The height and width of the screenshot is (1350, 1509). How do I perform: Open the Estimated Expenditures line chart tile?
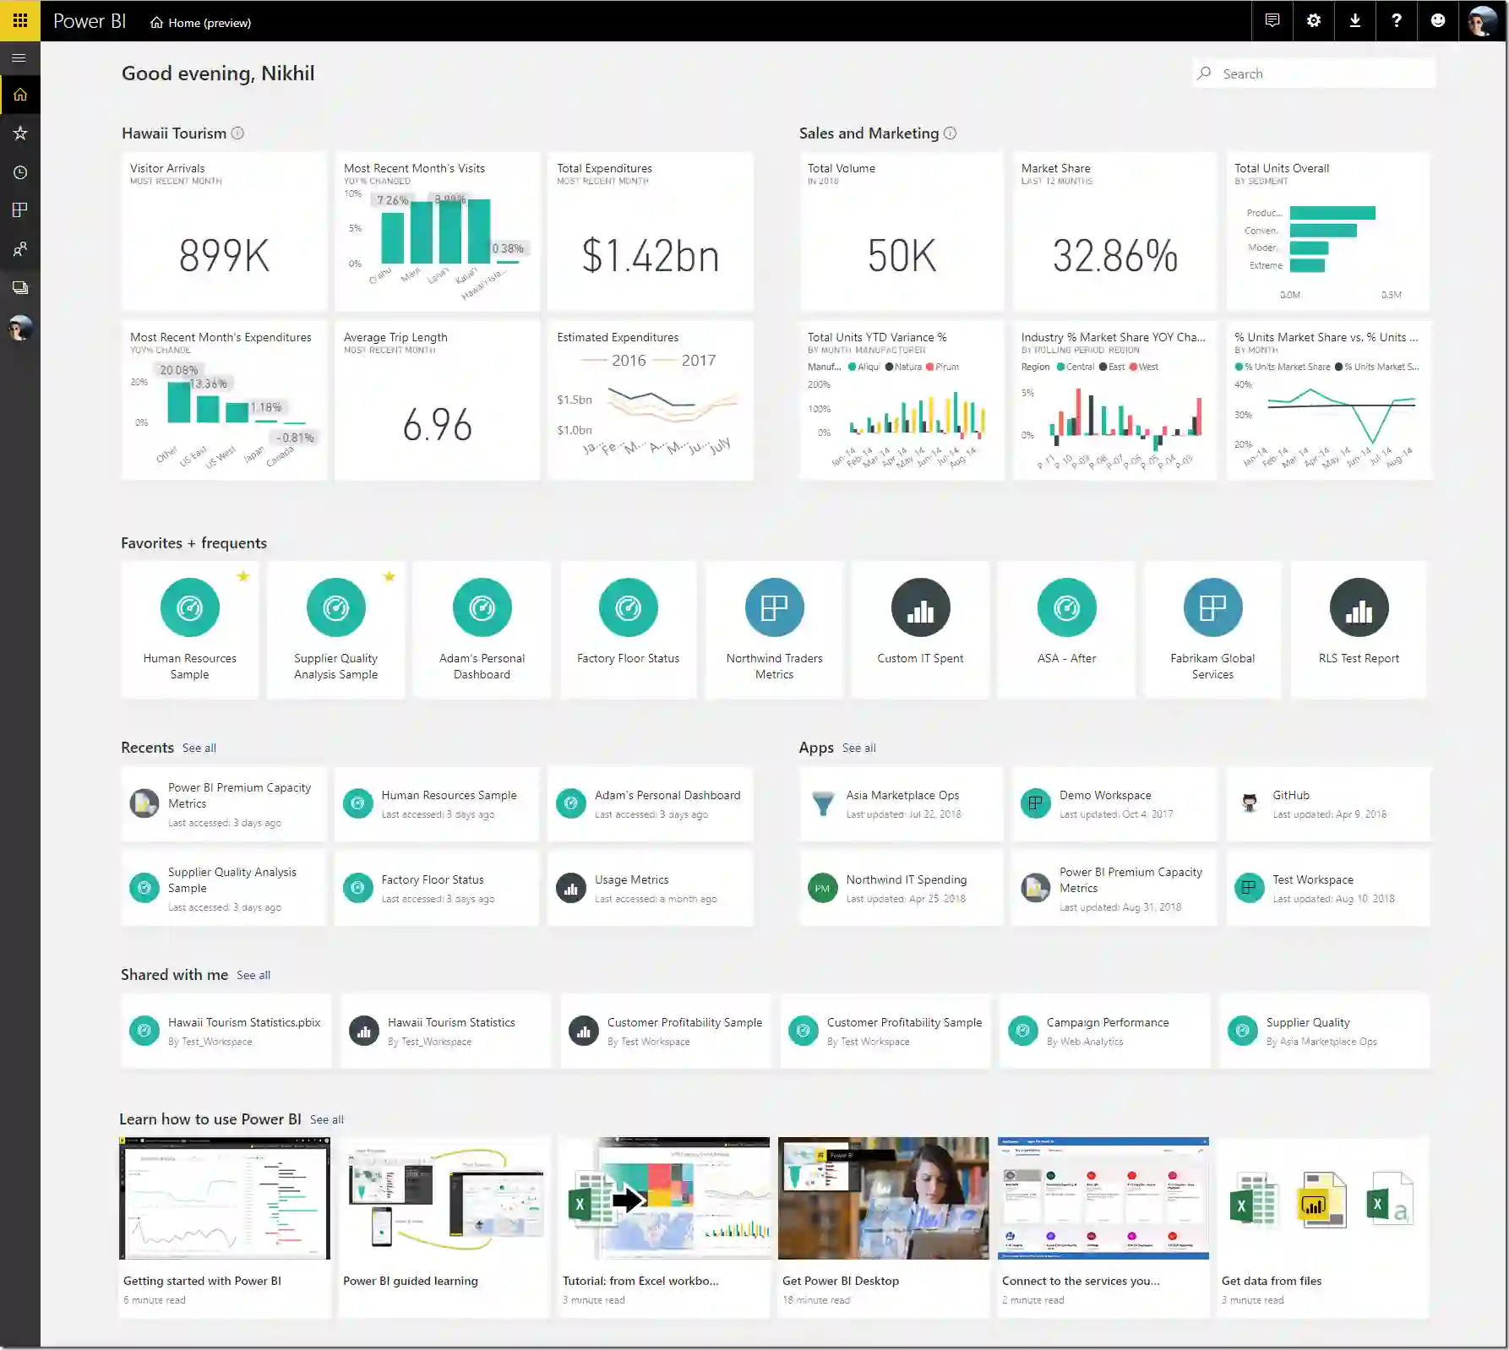651,400
